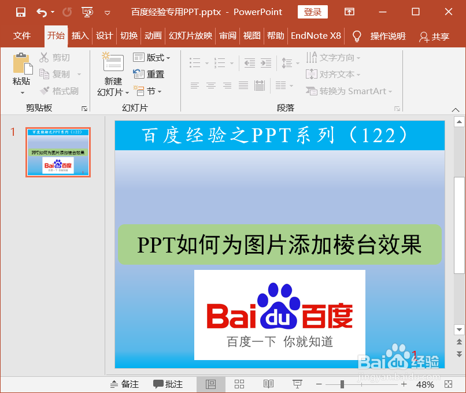Open the 对齐文本 align text dropdown
The width and height of the screenshot is (466, 393).
pyautogui.click(x=333, y=74)
